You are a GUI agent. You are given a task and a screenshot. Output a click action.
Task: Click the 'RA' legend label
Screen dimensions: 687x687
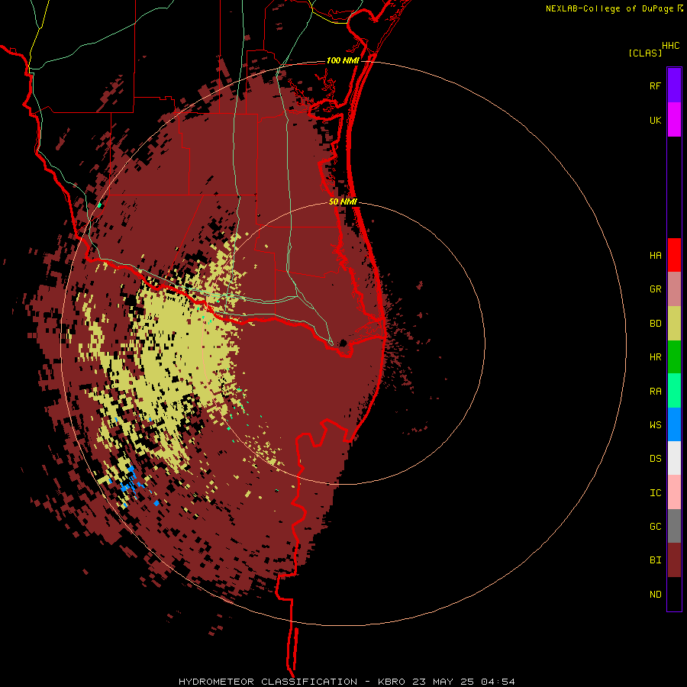tap(655, 392)
